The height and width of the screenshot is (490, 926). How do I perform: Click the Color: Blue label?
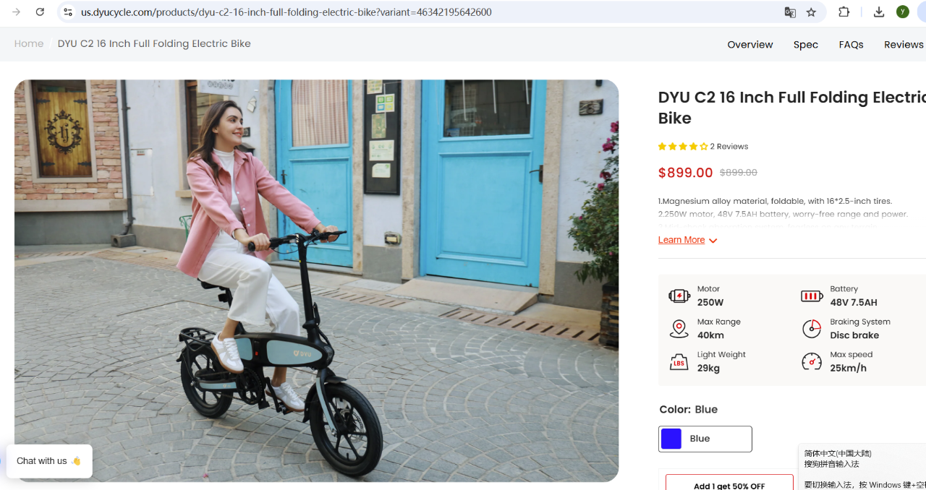click(x=689, y=409)
